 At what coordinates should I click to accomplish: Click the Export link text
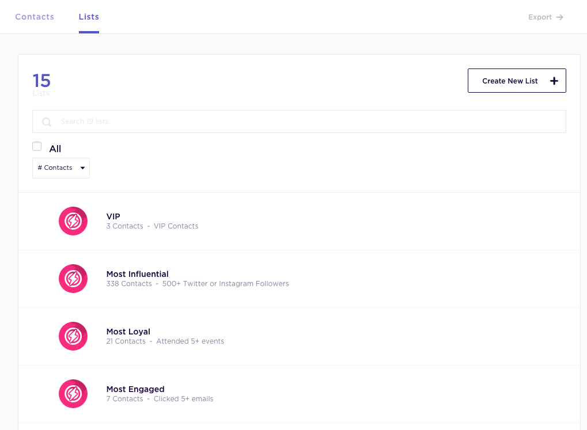coord(540,17)
